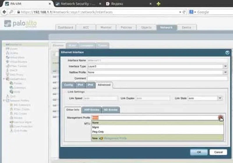Click the Interfaces icon in the sidebar

pyautogui.click(x=8, y=45)
